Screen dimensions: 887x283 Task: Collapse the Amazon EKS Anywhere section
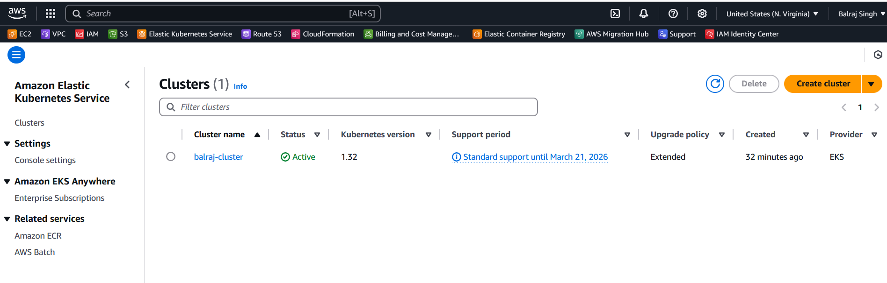[7, 182]
